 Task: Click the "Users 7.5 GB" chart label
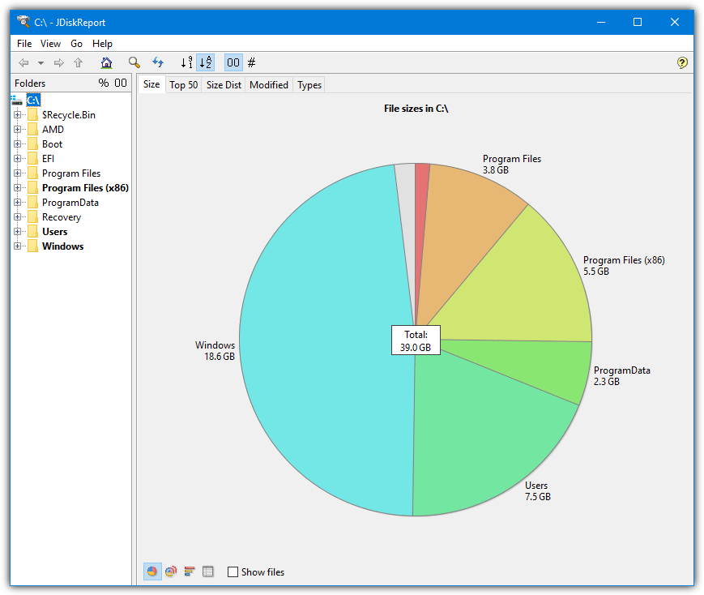[x=538, y=490]
